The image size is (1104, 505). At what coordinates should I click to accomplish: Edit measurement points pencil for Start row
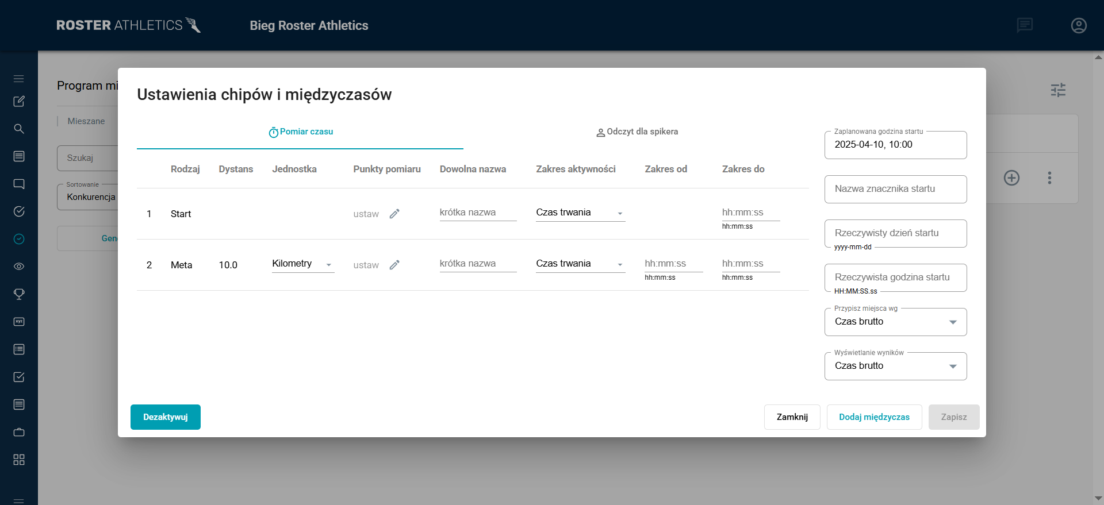(x=394, y=214)
